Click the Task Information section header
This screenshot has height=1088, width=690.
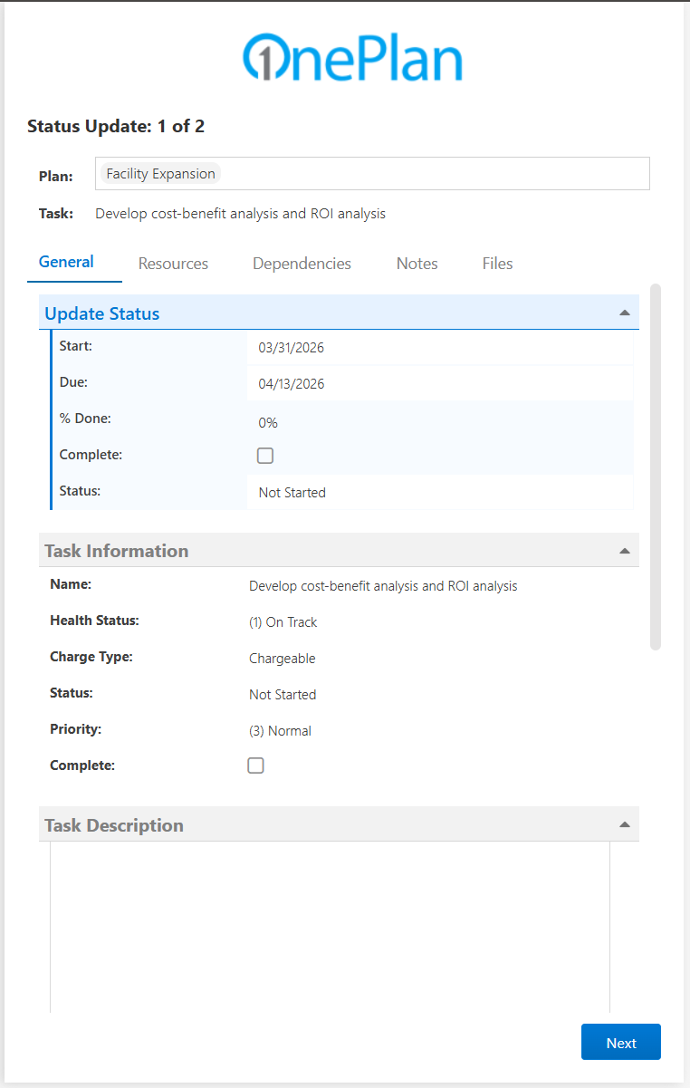[x=339, y=551]
